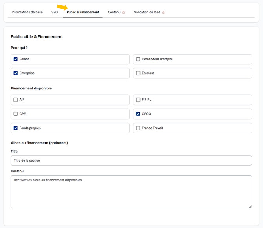
Task: Enable France Travail financing
Action: 138,128
